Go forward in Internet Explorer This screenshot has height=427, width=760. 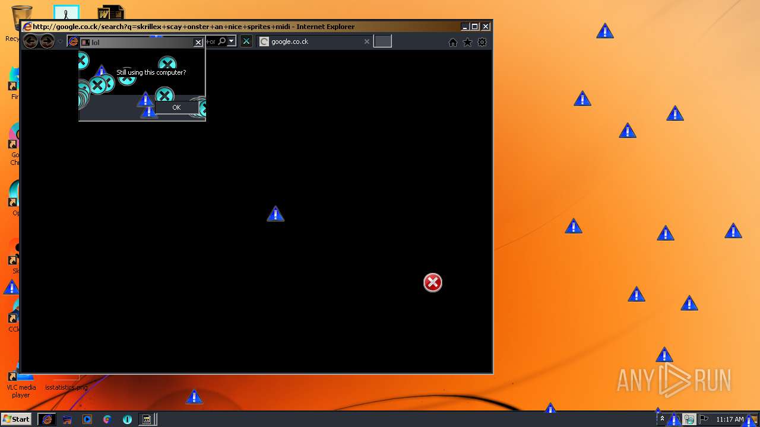click(47, 41)
